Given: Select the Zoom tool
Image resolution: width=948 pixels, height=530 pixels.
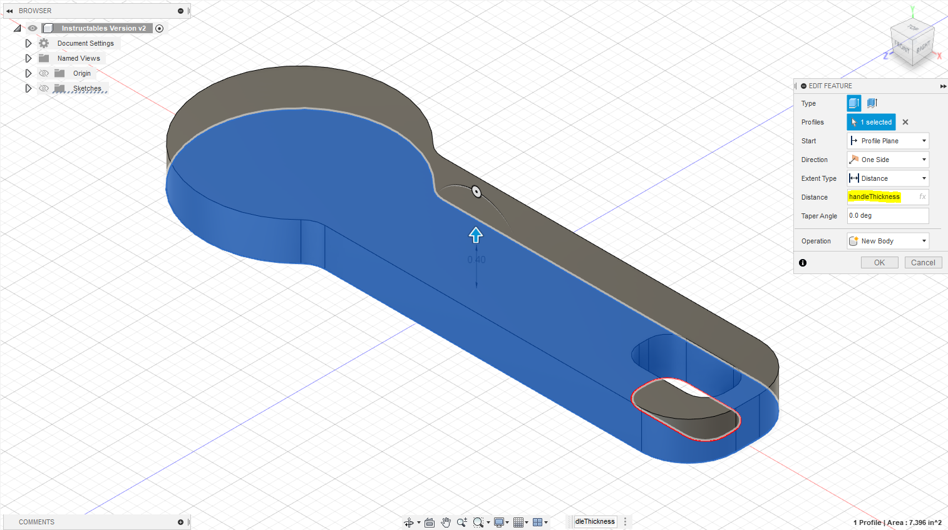Looking at the screenshot, I should click(x=462, y=521).
